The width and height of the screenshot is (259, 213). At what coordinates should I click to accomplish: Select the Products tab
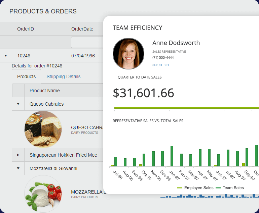click(x=26, y=76)
